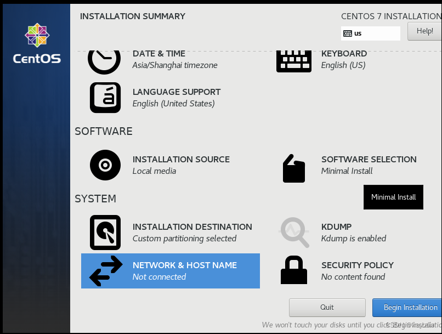This screenshot has width=442, height=334.
Task: Click 'Minimal Install' status under Software Selection
Action: tap(347, 171)
